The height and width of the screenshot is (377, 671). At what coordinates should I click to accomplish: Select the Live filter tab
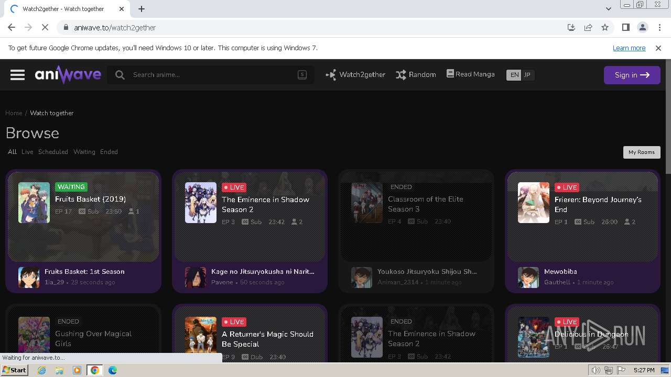(x=27, y=152)
